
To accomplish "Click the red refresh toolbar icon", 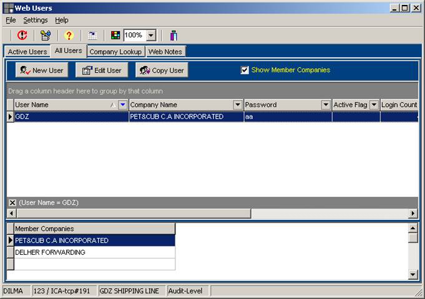I will click(x=22, y=36).
